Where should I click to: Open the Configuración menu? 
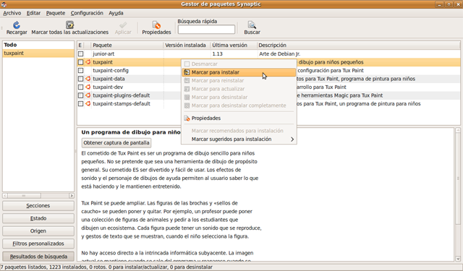(87, 13)
